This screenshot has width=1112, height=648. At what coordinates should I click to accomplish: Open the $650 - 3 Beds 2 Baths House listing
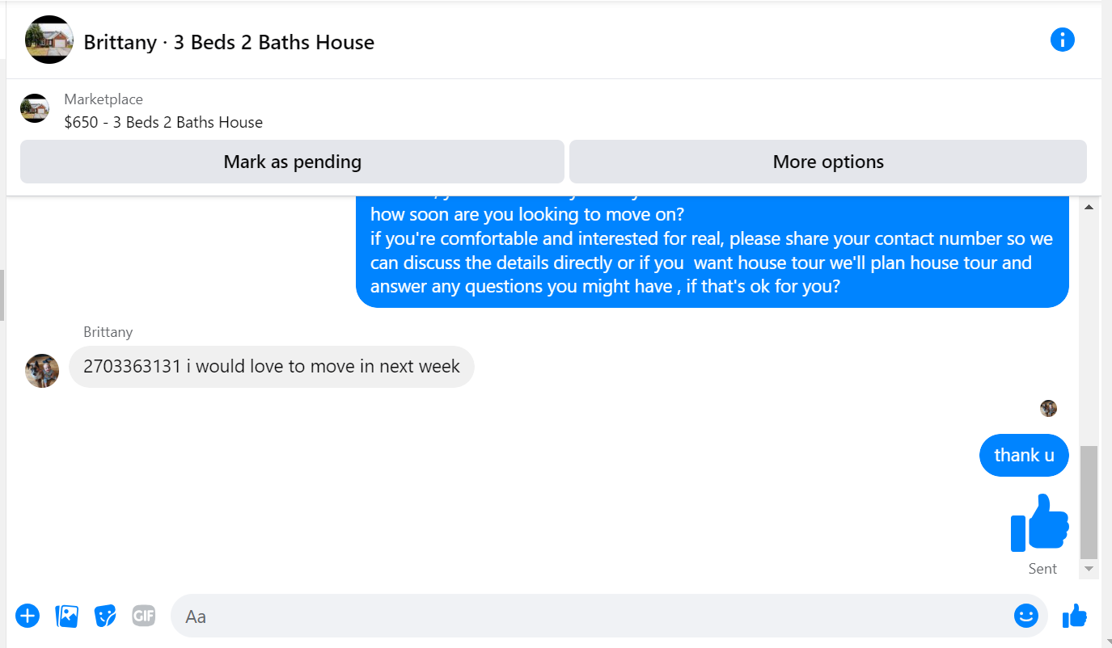tap(163, 122)
